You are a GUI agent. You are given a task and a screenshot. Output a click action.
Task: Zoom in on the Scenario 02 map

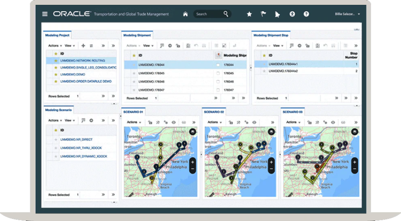[271, 162]
